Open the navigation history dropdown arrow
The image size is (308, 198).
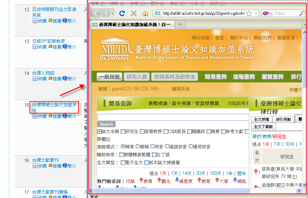112,14
